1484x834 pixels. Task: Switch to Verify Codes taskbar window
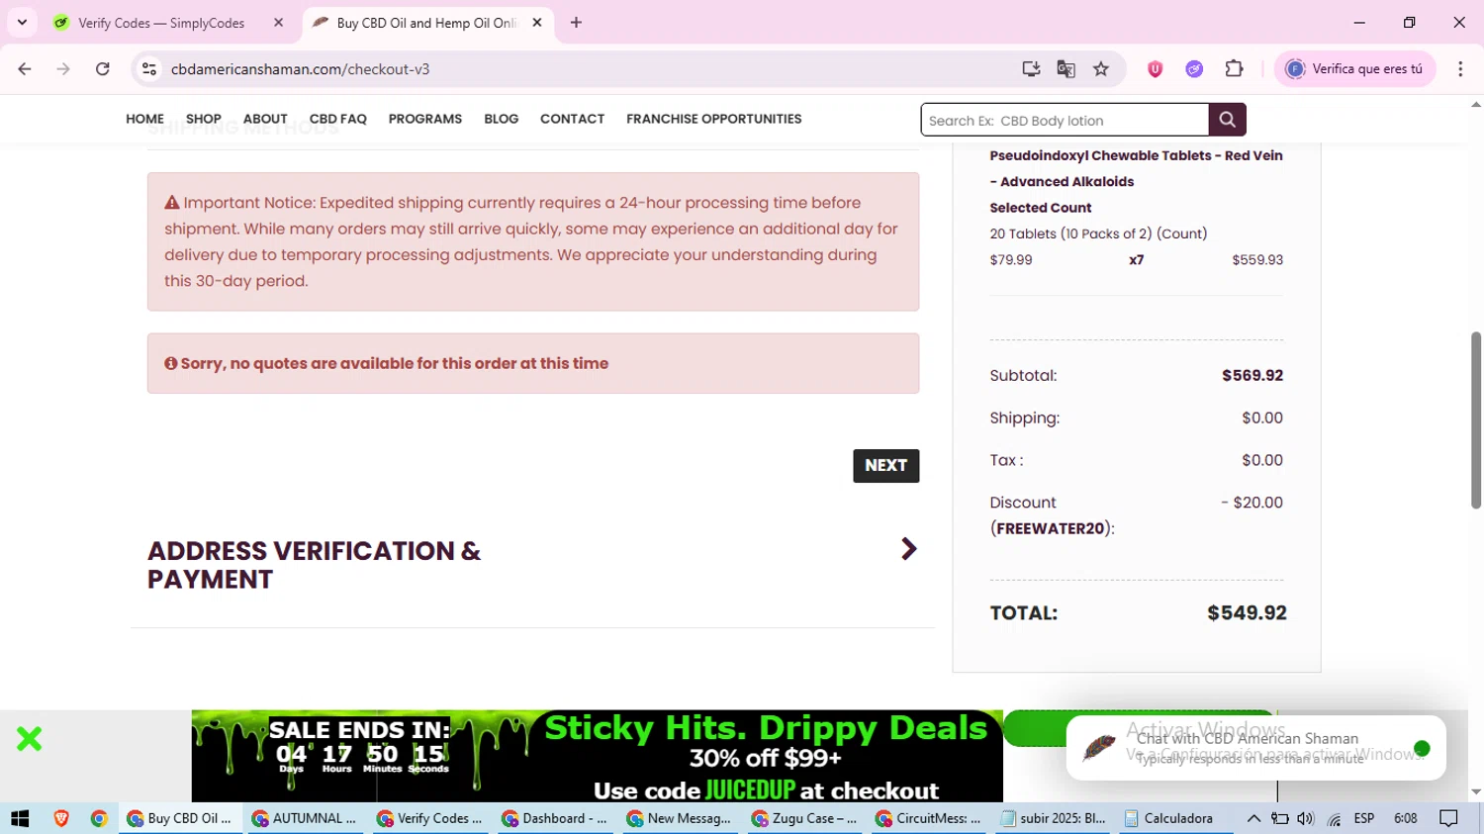tap(430, 818)
